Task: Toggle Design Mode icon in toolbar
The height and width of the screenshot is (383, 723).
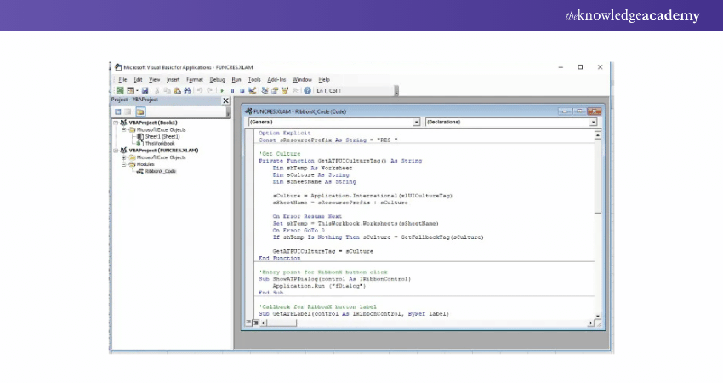Action: (x=253, y=90)
